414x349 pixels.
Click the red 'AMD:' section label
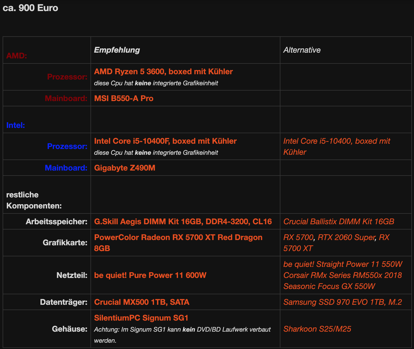[17, 56]
